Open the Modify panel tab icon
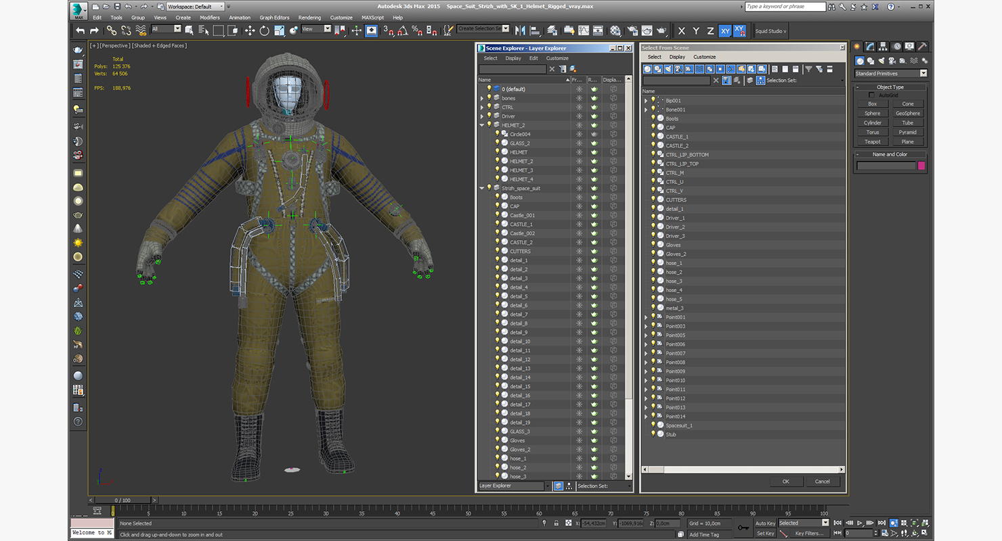The image size is (1002, 541). tap(871, 47)
